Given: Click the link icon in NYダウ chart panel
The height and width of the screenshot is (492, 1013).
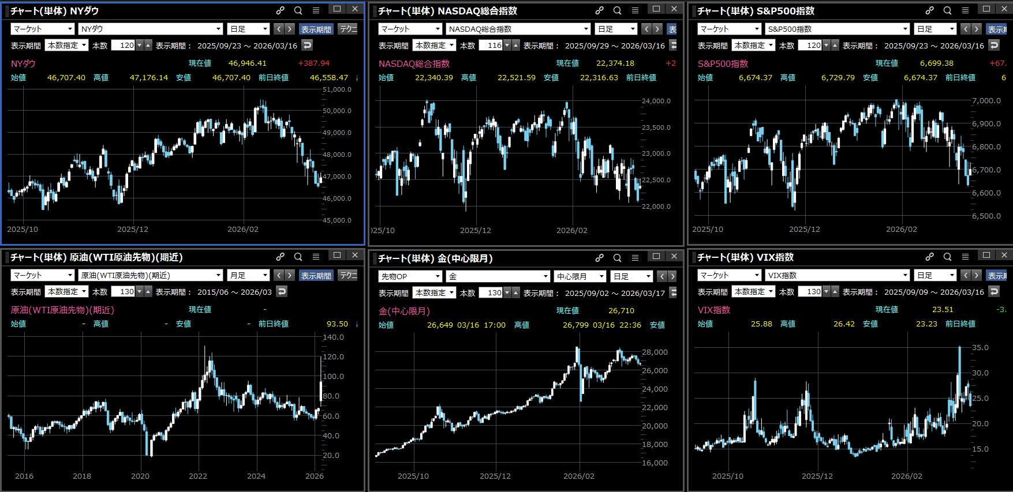Looking at the screenshot, I should click(x=280, y=10).
